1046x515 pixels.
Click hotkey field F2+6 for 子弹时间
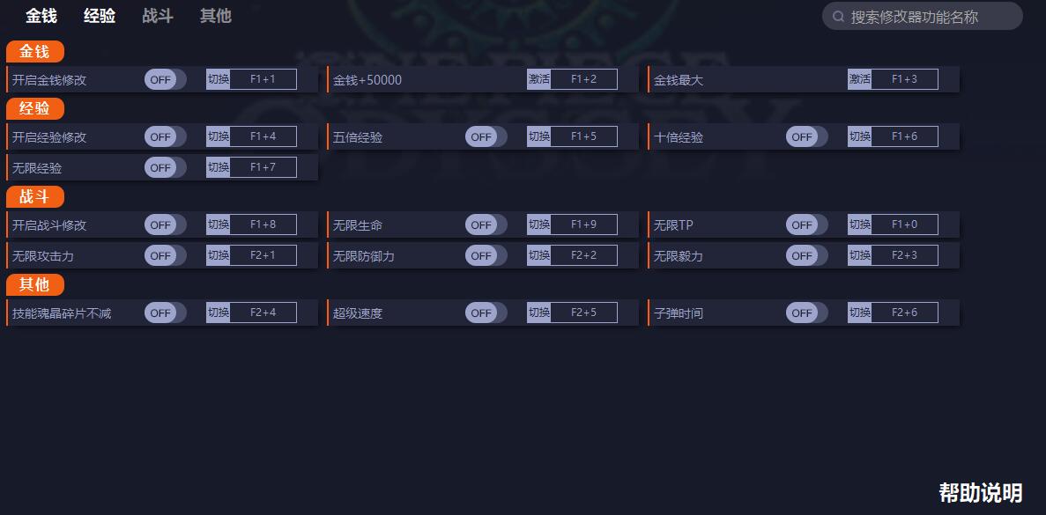point(905,313)
